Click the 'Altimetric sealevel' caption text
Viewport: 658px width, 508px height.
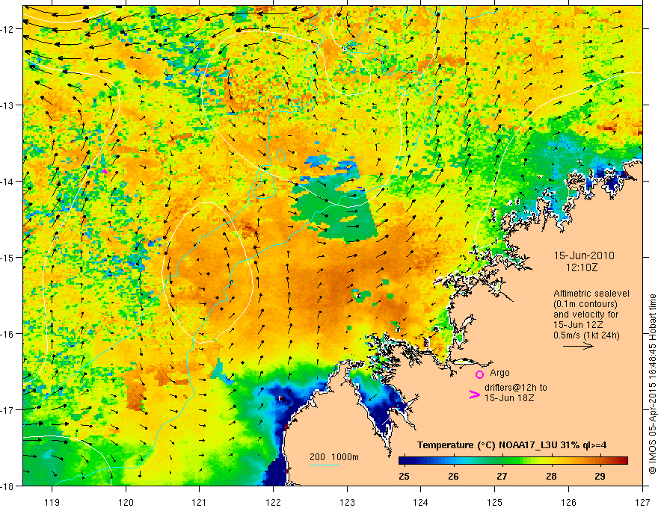pos(591,294)
